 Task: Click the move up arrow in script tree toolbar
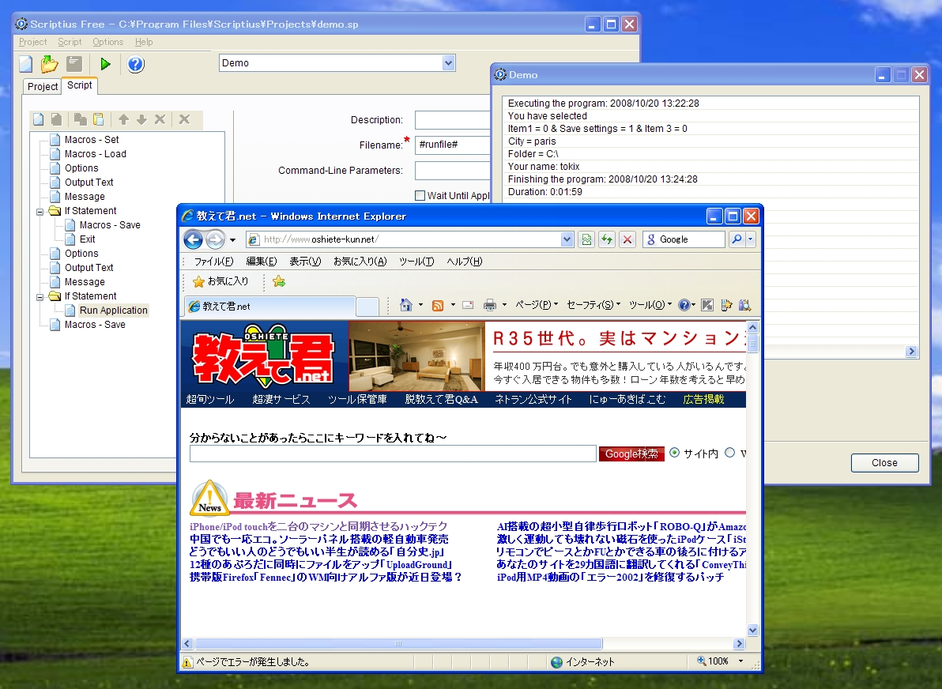124,119
